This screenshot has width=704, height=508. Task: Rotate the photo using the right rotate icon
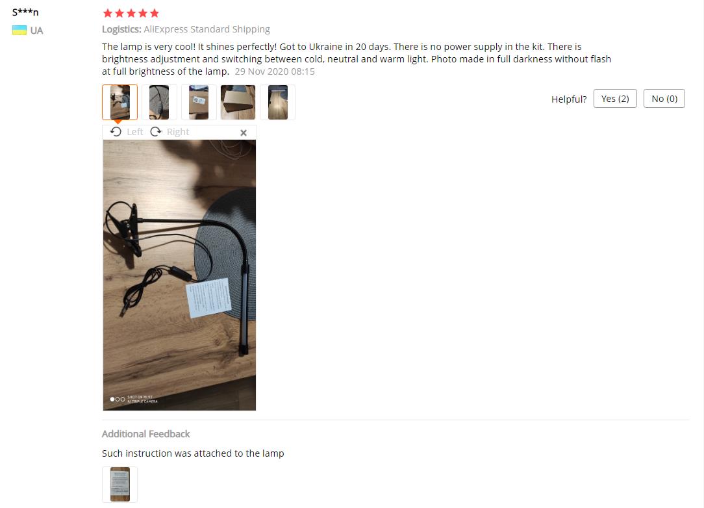[x=156, y=132]
